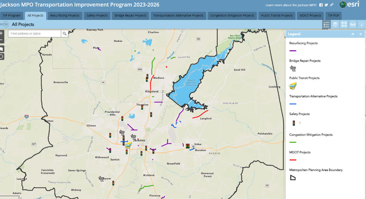366x199 pixels.
Task: Open the Basemap Gallery grid icon
Action: [344, 24]
